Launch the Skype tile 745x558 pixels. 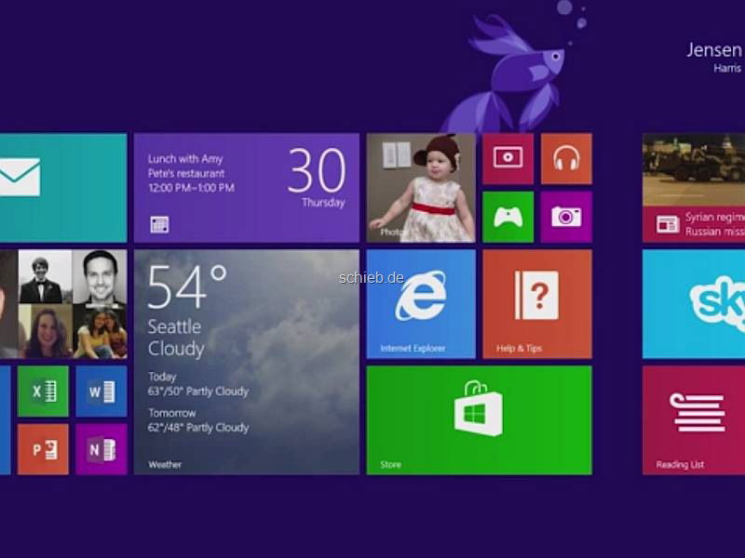(694, 304)
